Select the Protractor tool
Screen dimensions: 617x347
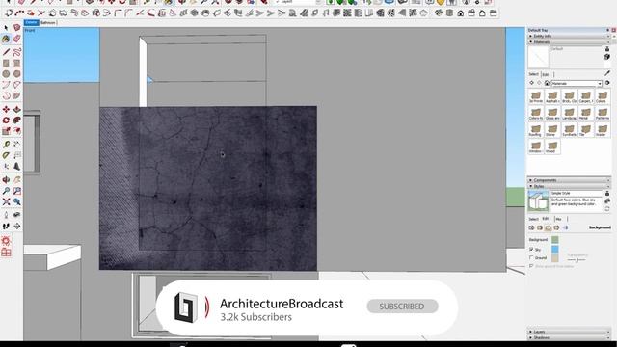pyautogui.click(x=6, y=155)
